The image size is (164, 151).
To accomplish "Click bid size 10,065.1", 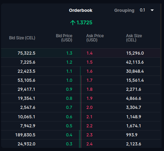I will (26, 117).
